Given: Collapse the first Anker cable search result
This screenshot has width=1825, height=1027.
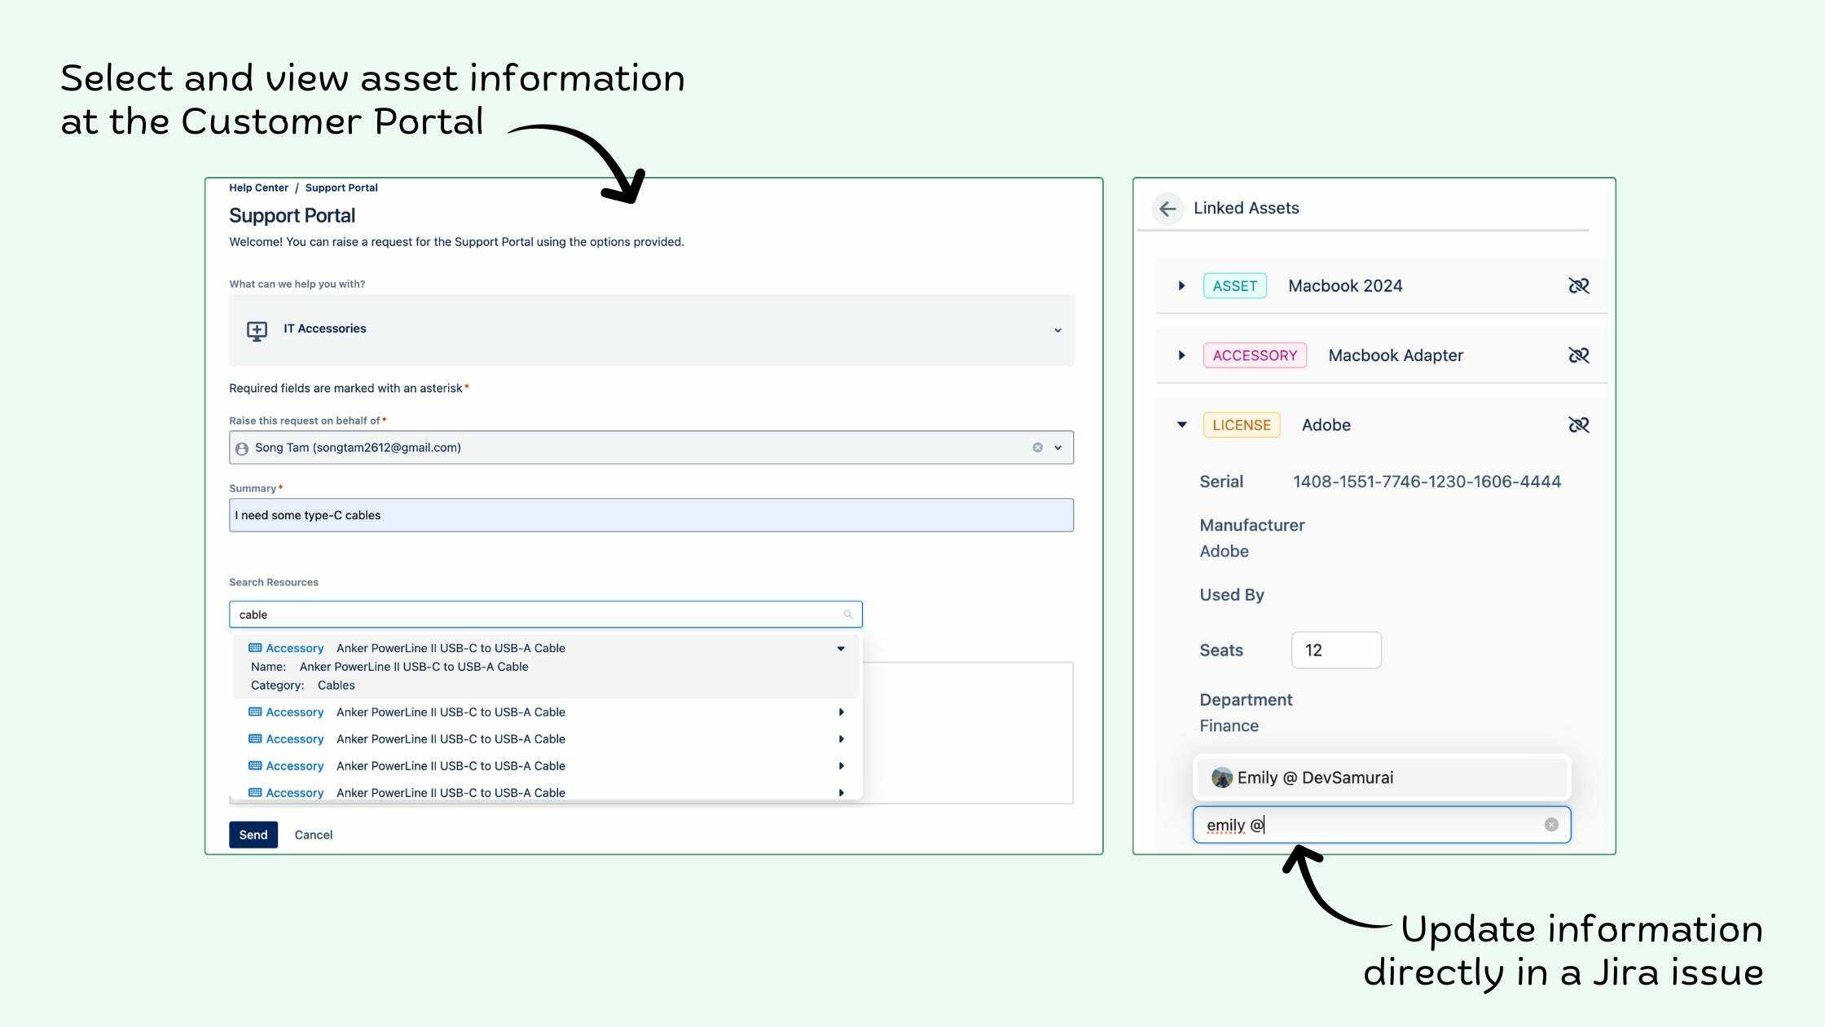Looking at the screenshot, I should (x=840, y=649).
